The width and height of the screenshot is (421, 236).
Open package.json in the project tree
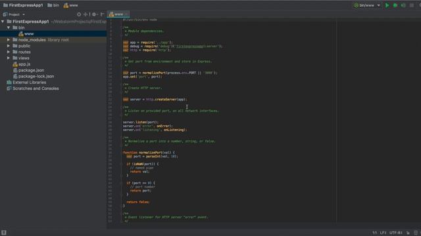pos(31,70)
